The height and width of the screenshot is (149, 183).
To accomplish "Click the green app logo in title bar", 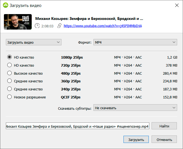I will [x=5, y=5].
